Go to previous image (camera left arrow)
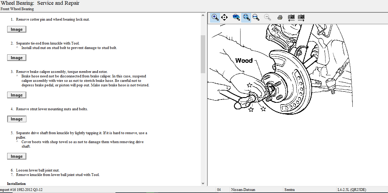This screenshot has width=388, height=193. pos(291,18)
